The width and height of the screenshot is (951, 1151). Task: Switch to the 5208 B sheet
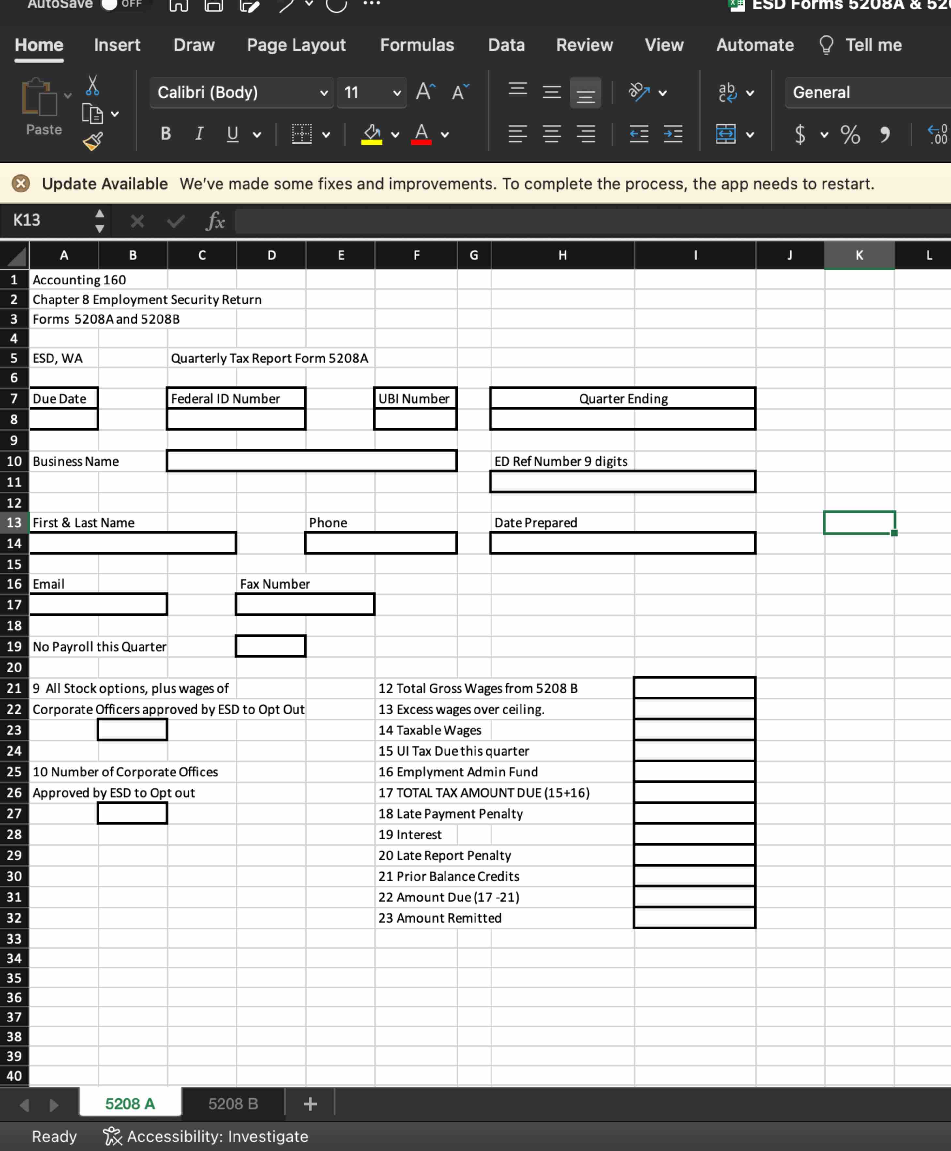(233, 1103)
